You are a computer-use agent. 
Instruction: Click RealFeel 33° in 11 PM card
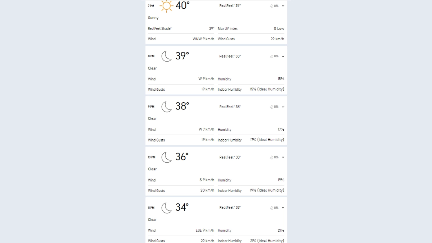(230, 208)
